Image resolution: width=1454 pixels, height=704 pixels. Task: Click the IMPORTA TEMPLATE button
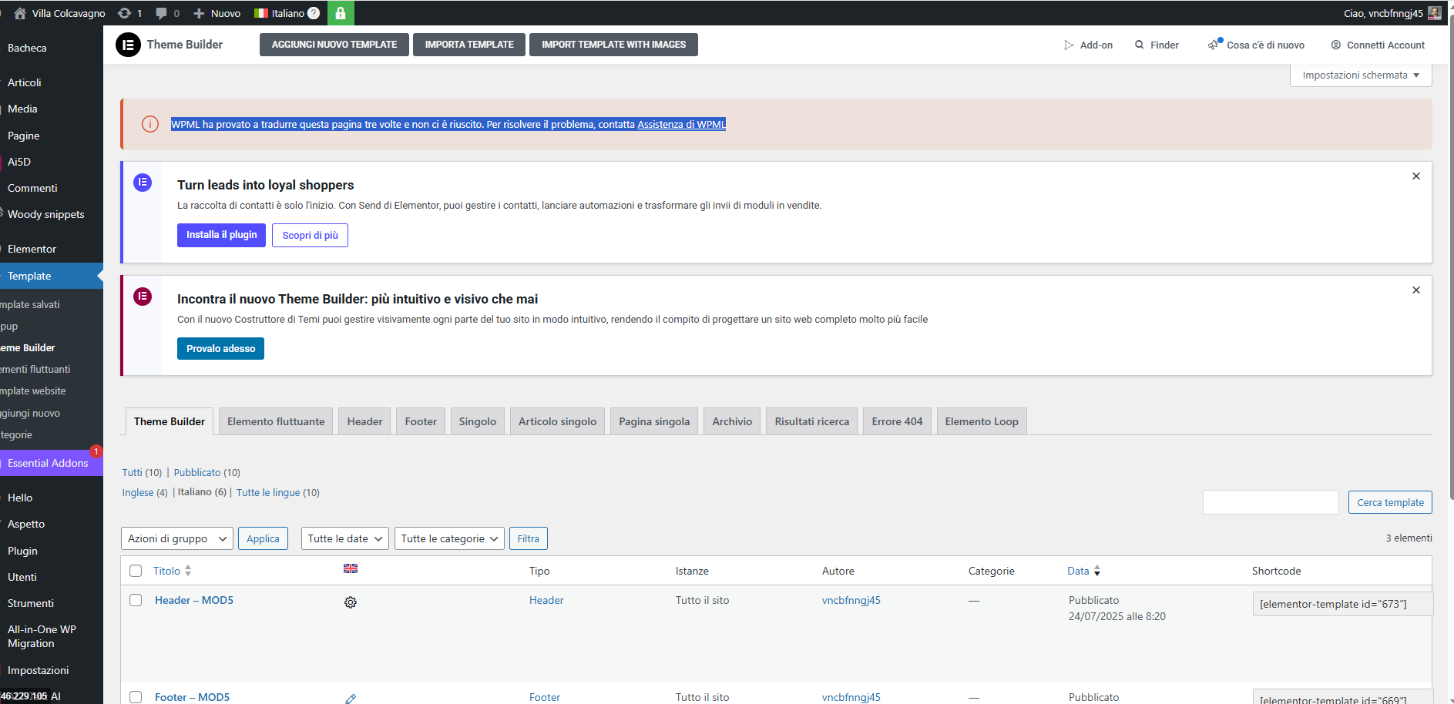469,45
